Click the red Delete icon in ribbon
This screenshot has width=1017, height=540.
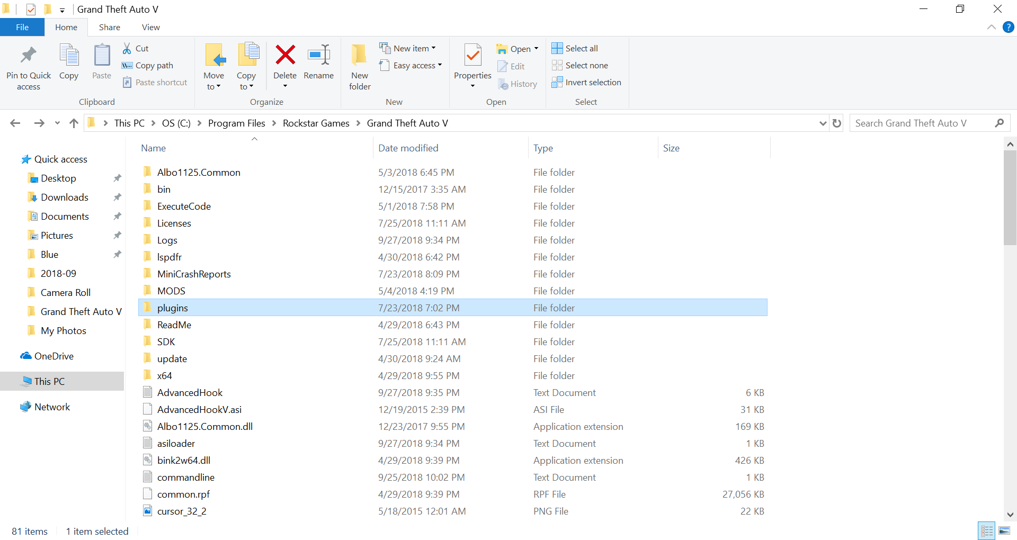point(285,55)
